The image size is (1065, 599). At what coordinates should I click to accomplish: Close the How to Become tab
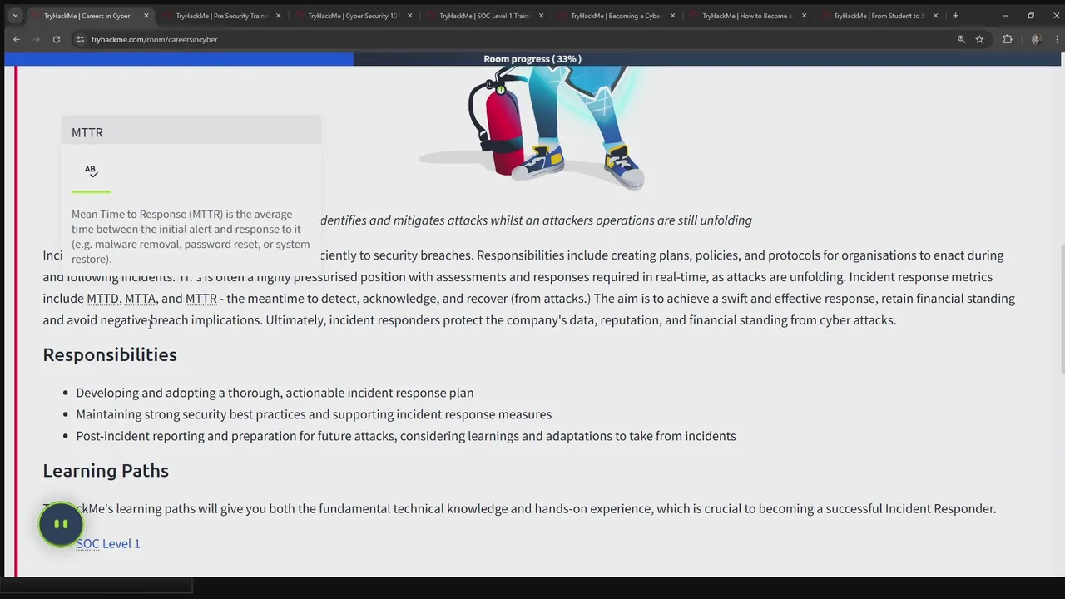coord(804,16)
